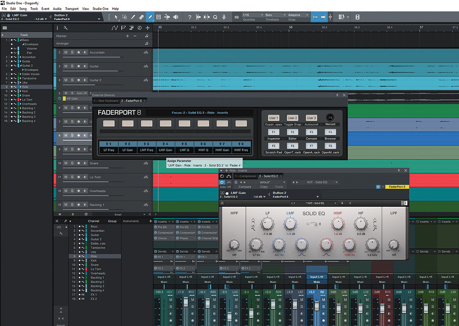Toggle the Solid EQ G/E switch
Image resolution: width=459 pixels, height=326 pixels.
coord(313,224)
